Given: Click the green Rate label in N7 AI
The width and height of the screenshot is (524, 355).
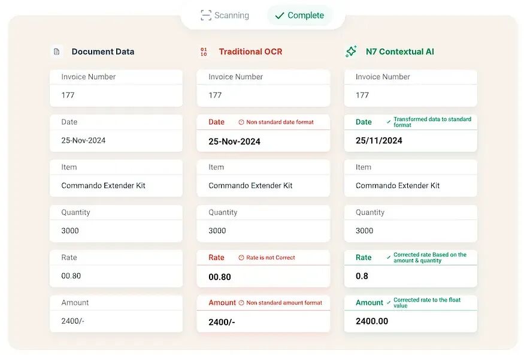Looking at the screenshot, I should tap(364, 258).
